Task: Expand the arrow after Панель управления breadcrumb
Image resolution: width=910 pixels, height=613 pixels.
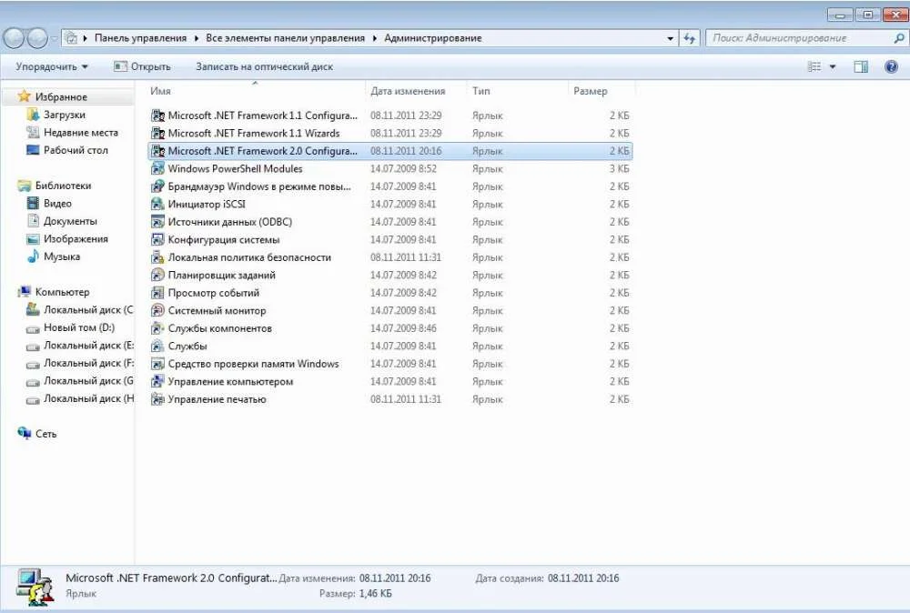Action: tap(197, 38)
